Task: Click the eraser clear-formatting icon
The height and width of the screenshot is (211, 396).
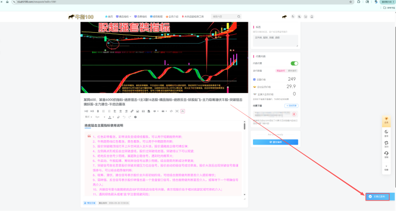Action: coord(118,117)
